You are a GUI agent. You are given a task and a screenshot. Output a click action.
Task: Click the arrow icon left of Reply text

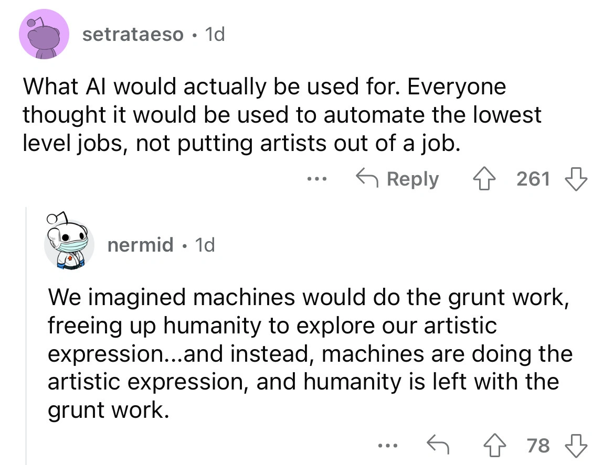pos(367,179)
